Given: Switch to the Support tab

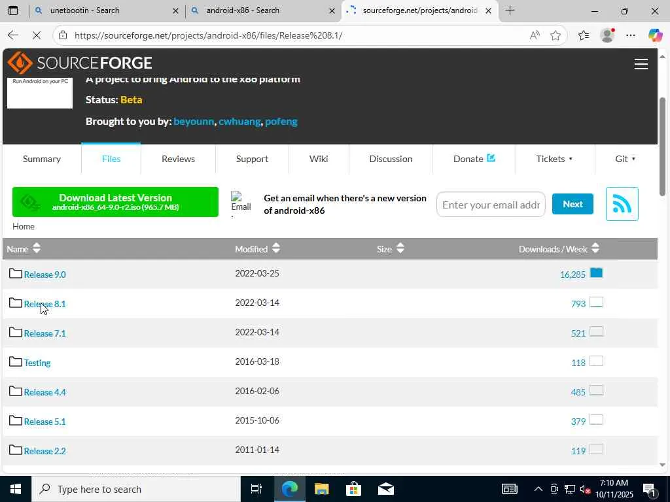Looking at the screenshot, I should [252, 159].
